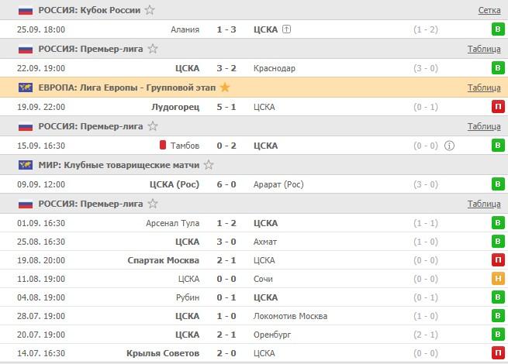Click the red loss badge for Лудогорец match

click(497, 107)
